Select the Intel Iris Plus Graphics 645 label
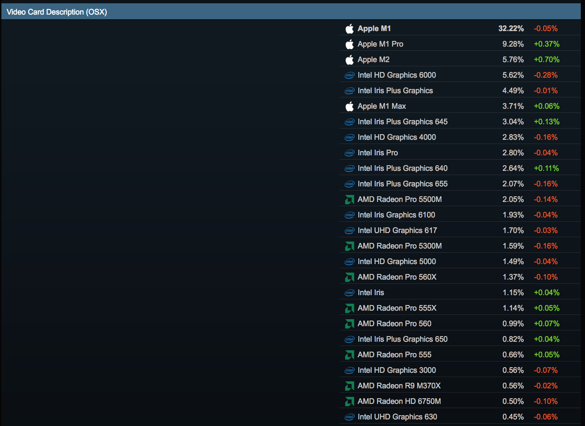Viewport: 585px width, 426px height. 403,122
